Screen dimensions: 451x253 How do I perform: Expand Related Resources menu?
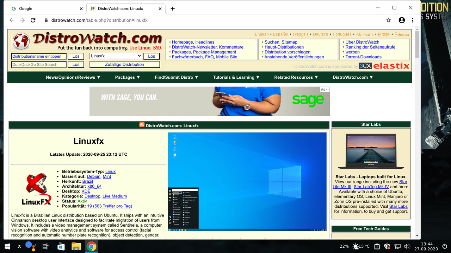tap(296, 77)
